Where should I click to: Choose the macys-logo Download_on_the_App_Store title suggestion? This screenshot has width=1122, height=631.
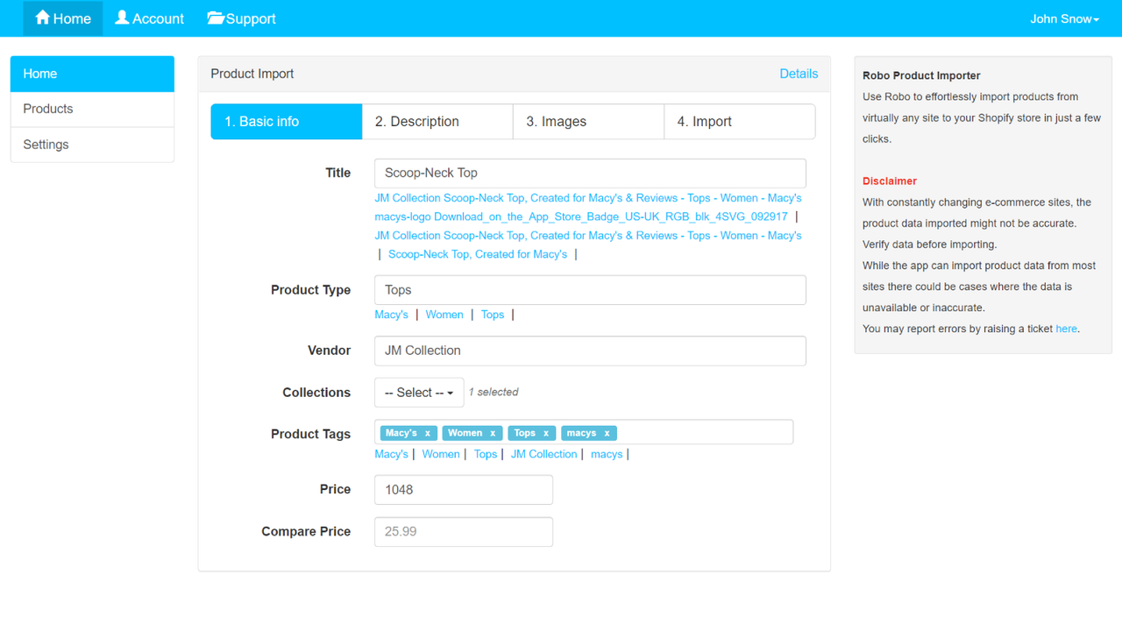581,216
